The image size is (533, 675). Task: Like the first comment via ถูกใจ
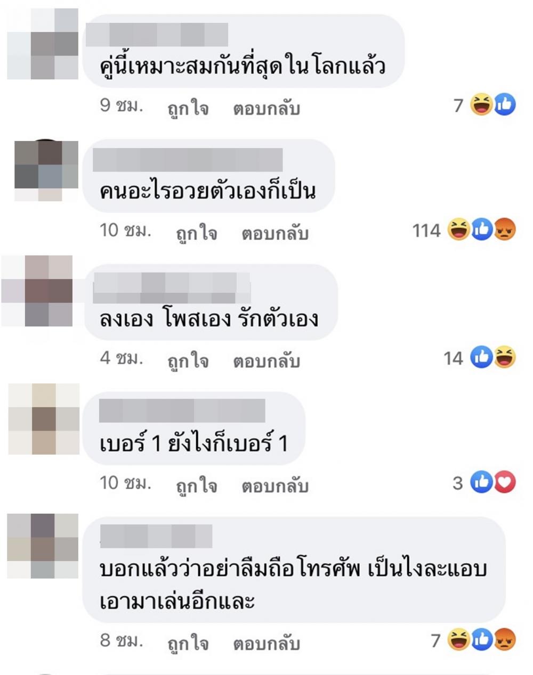tap(188, 109)
